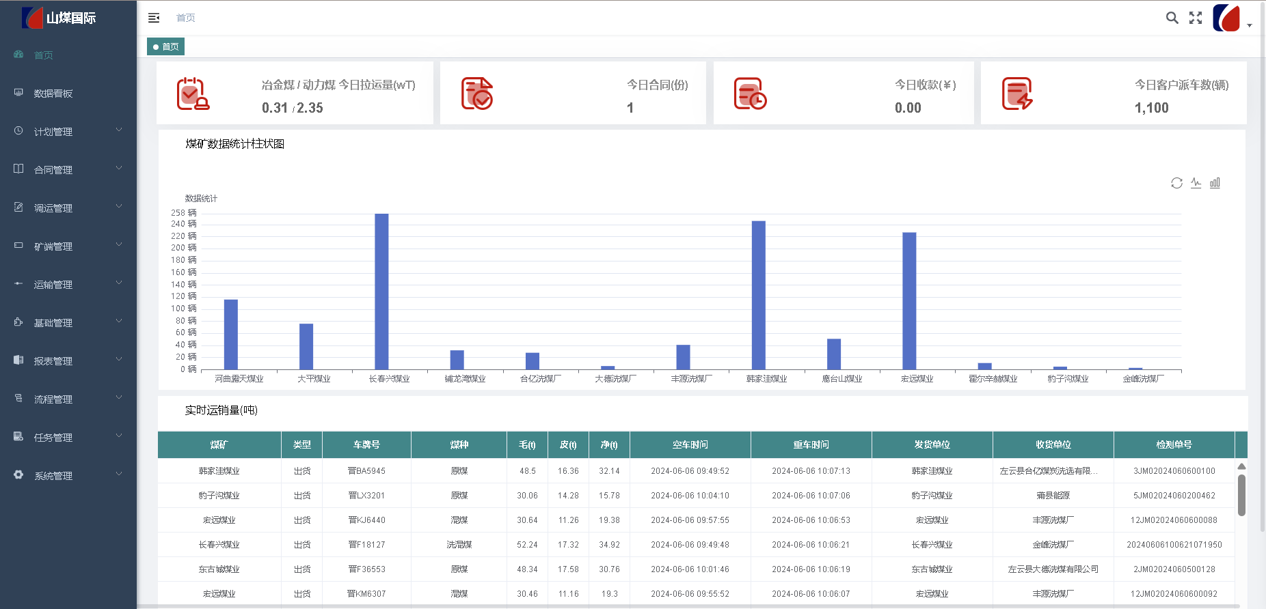Go to 首页 in sidebar
Image resolution: width=1266 pixels, height=609 pixels.
click(x=44, y=55)
